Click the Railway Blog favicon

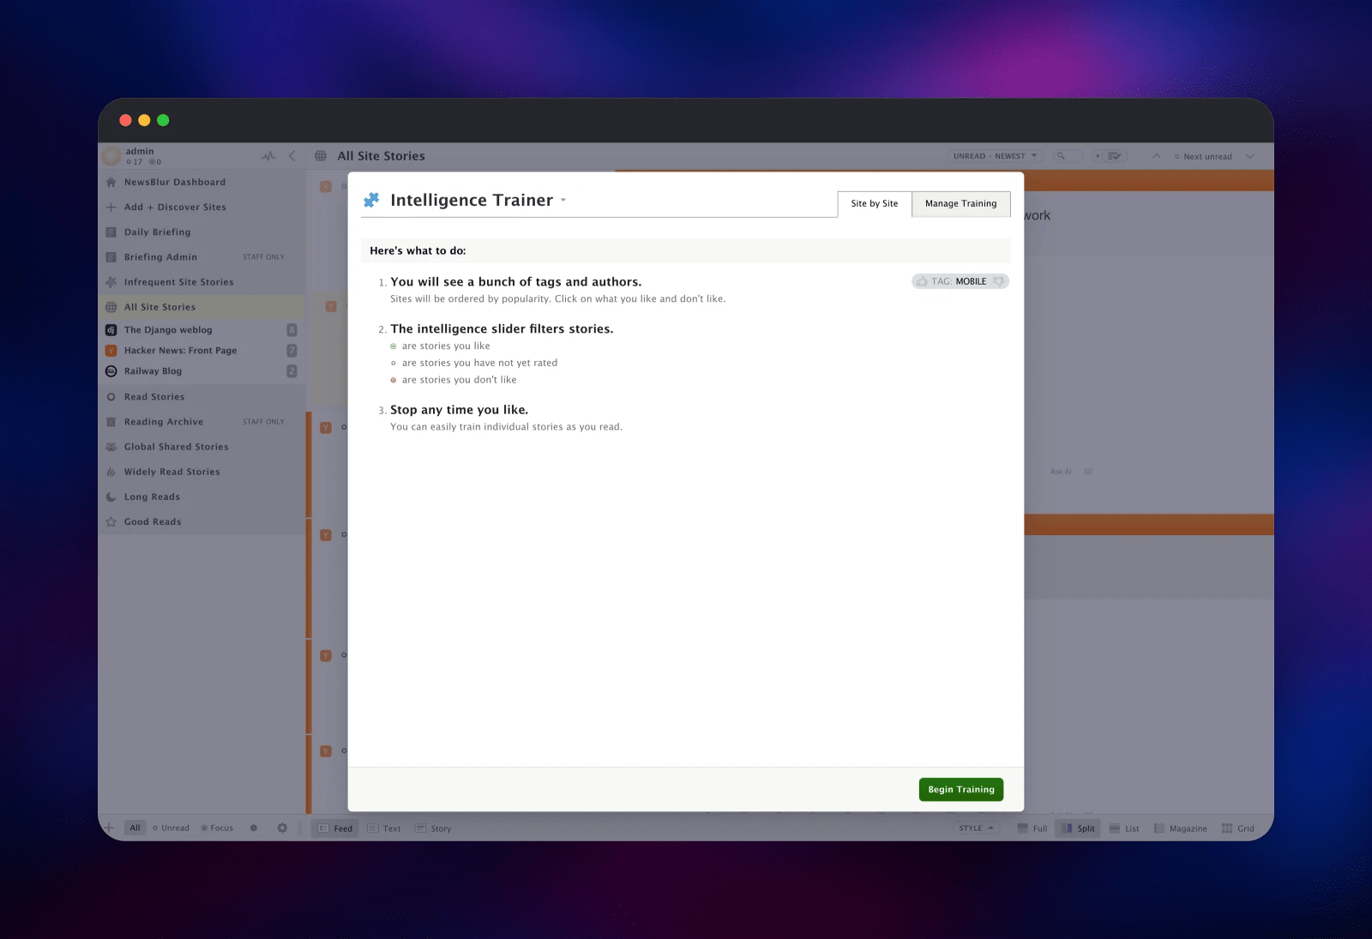pos(111,370)
